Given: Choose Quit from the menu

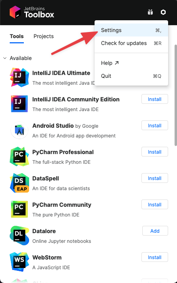Looking at the screenshot, I should coord(131,76).
